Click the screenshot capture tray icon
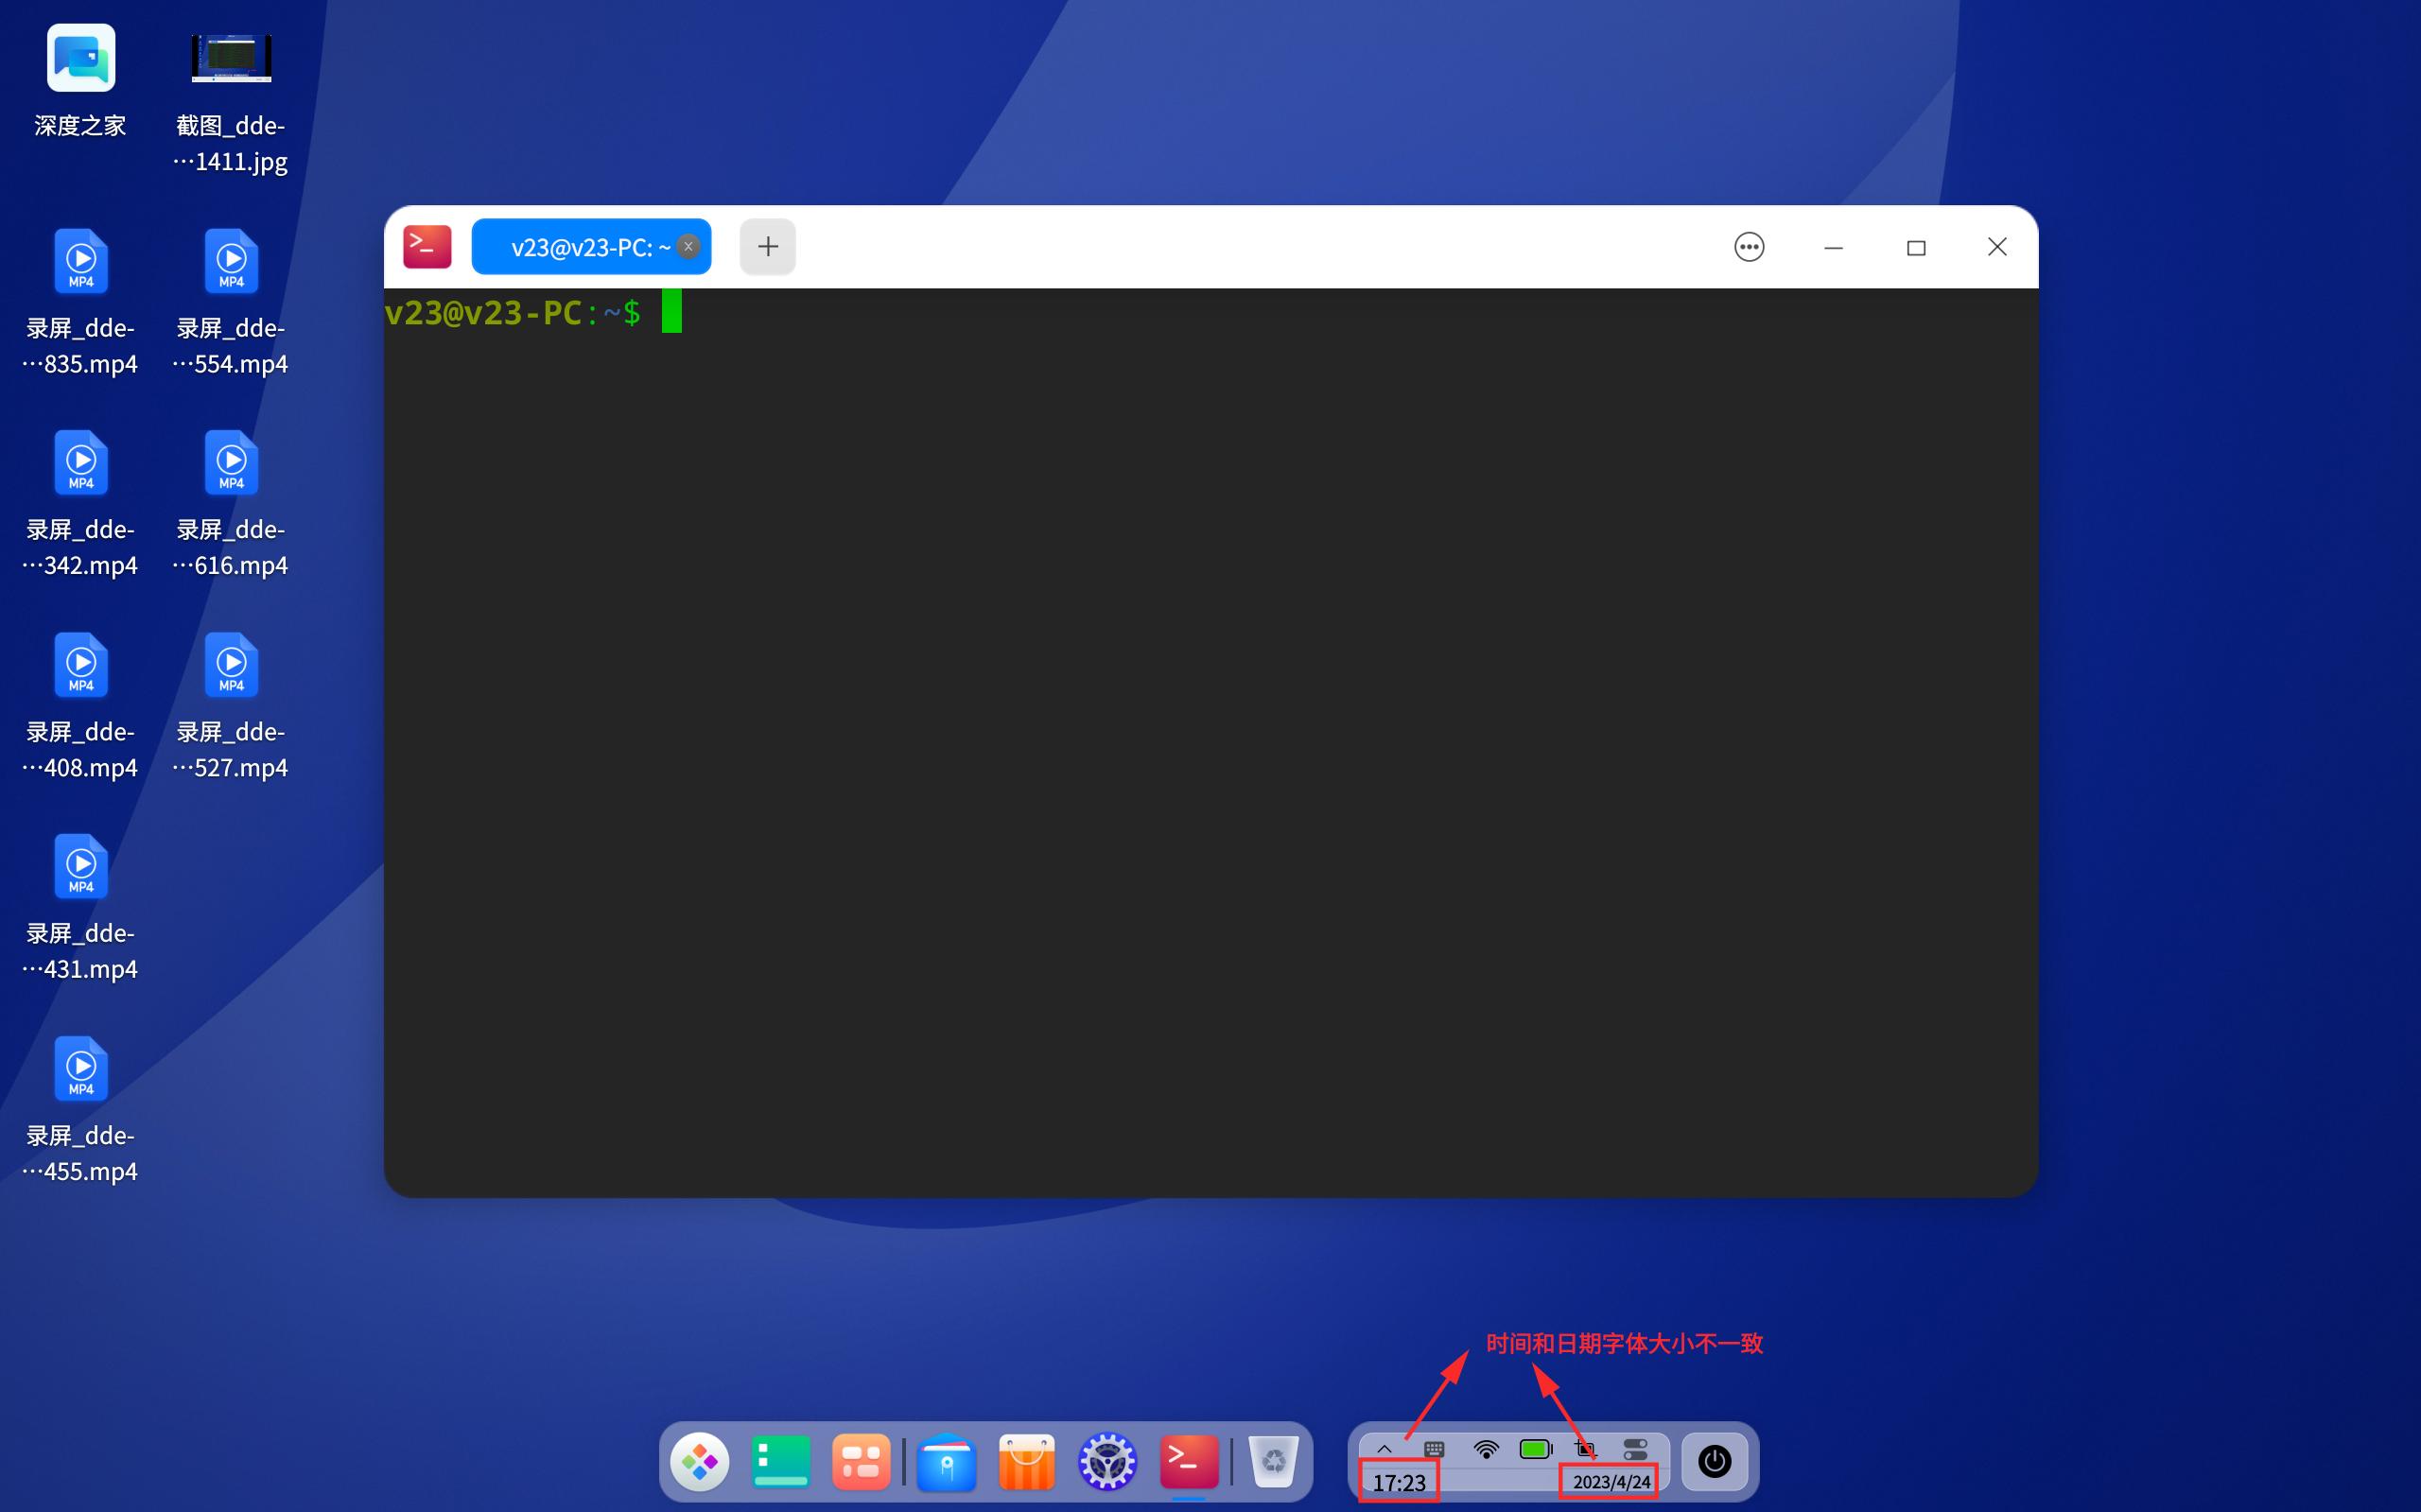The height and width of the screenshot is (1512, 2421). pos(1586,1448)
